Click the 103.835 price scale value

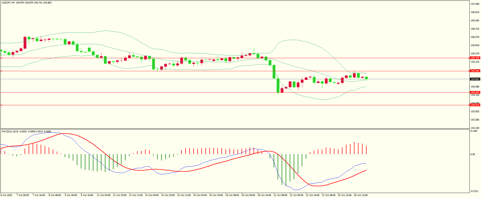[475, 112]
